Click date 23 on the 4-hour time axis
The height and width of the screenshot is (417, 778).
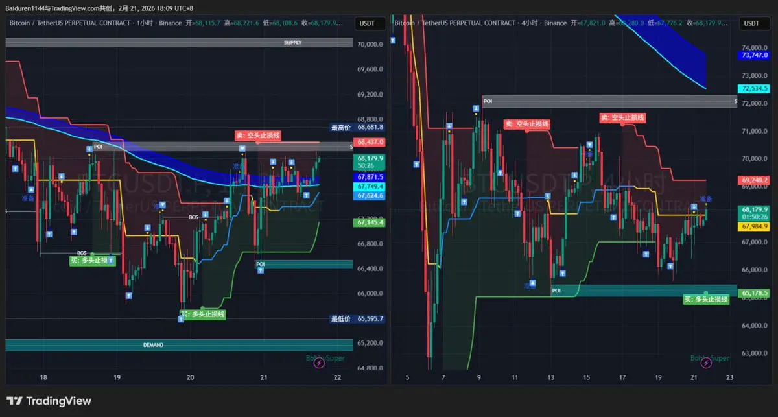tap(729, 377)
